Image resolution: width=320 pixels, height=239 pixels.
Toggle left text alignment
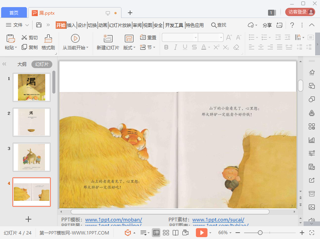click(252, 48)
